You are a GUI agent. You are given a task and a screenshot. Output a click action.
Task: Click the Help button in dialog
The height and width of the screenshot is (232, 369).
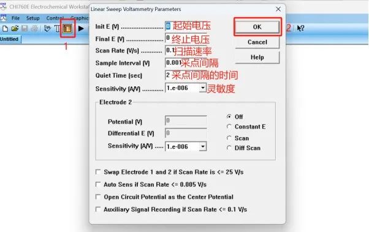pyautogui.click(x=257, y=57)
